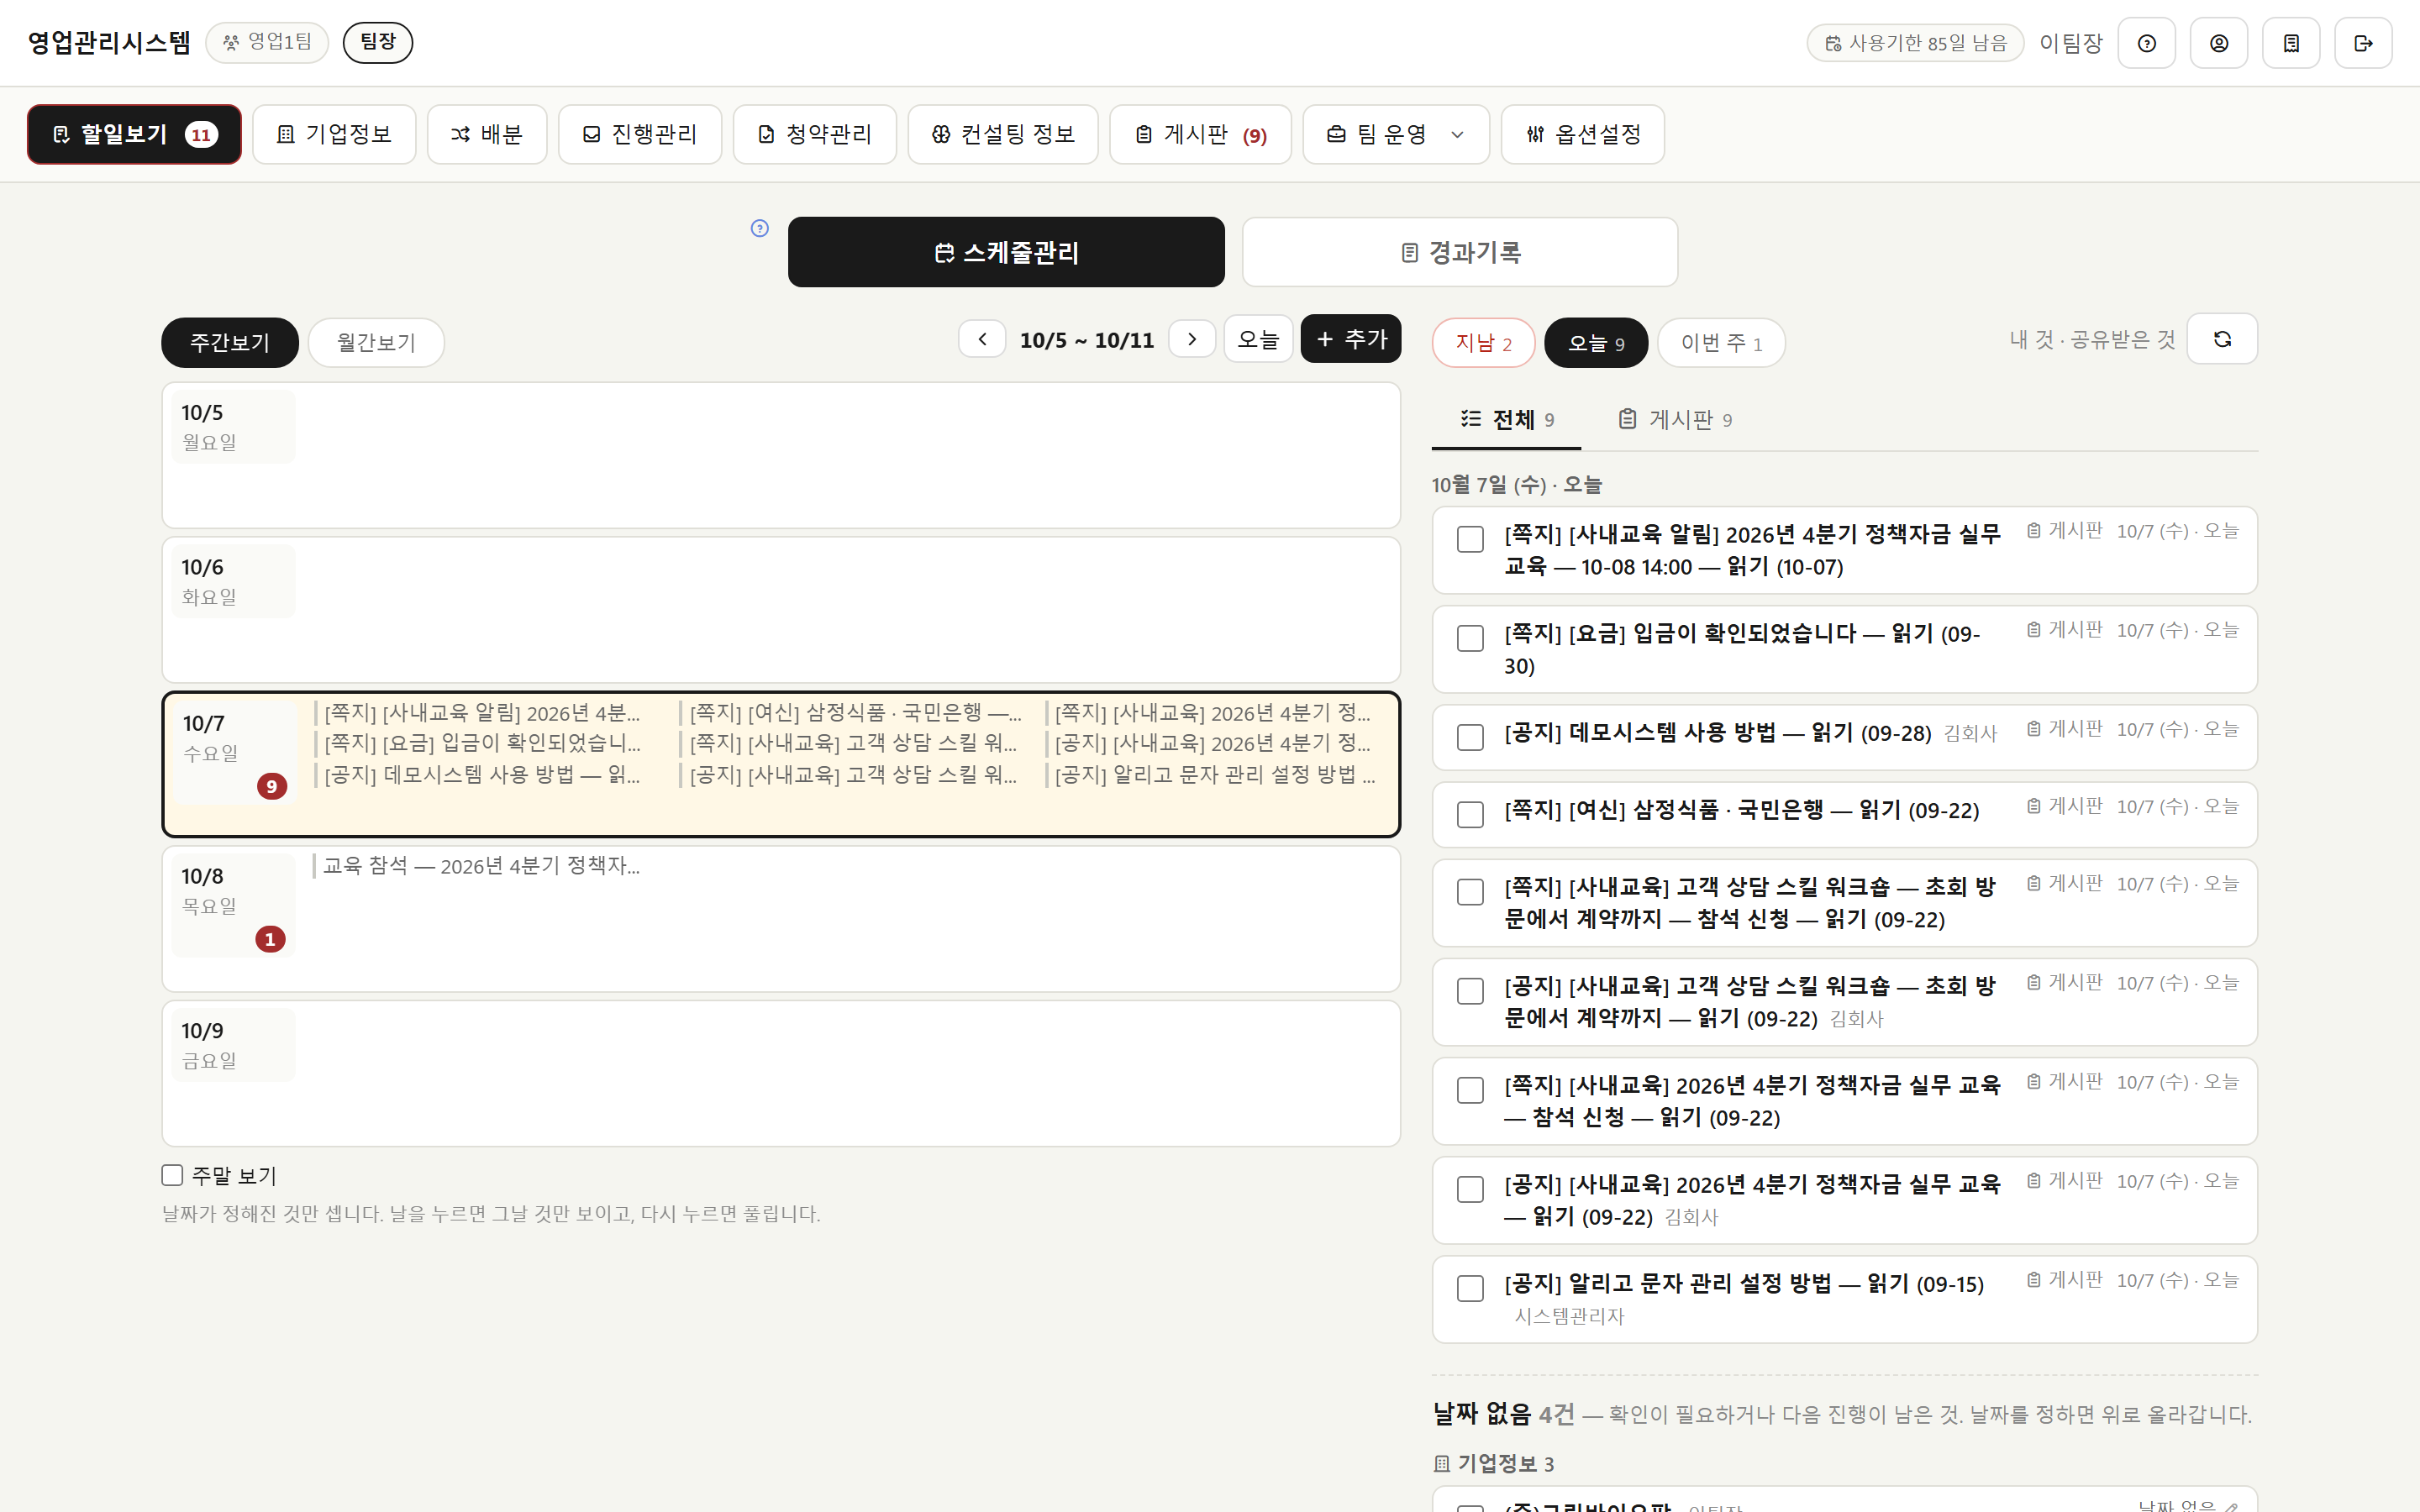Click the refresh icon next to 내 것 · 공유받은 것
Image resolution: width=2420 pixels, height=1512 pixels.
pyautogui.click(x=2222, y=339)
